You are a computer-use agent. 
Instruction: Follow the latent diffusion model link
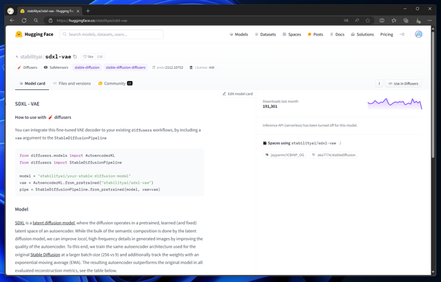54,223
